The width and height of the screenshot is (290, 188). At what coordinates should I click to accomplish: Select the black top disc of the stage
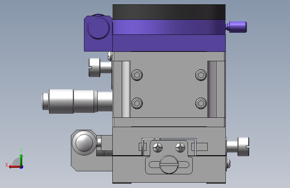(169, 12)
